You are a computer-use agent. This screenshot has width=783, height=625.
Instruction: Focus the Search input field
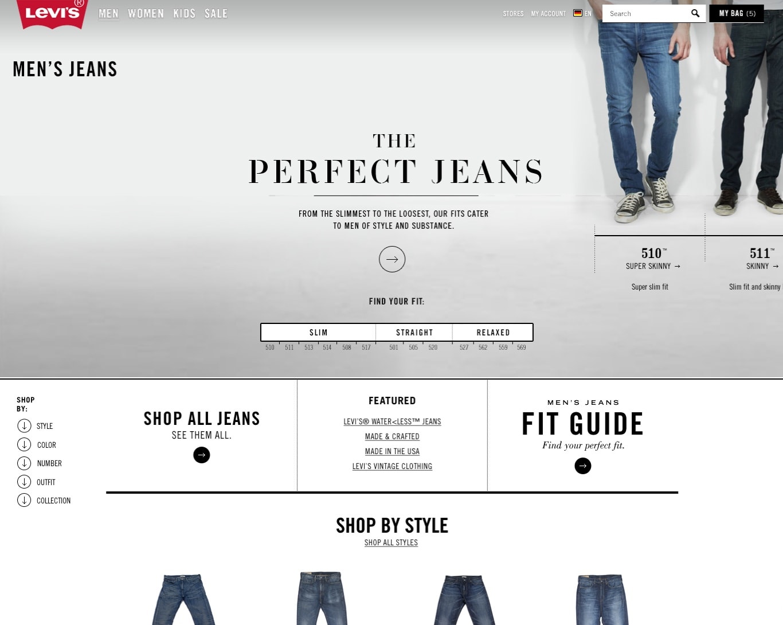click(647, 13)
